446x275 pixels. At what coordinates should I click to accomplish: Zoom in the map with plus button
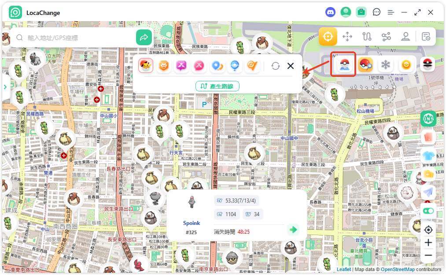[x=428, y=242]
